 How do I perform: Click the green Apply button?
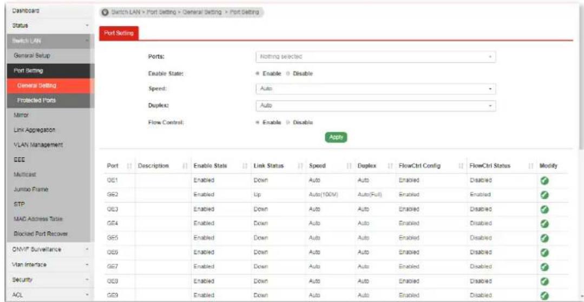(336, 137)
